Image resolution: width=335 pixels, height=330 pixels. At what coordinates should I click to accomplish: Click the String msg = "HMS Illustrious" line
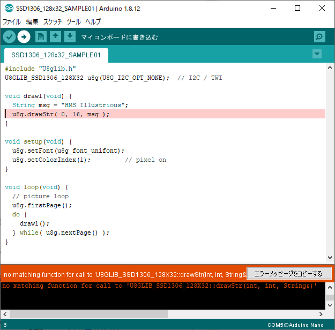point(70,105)
